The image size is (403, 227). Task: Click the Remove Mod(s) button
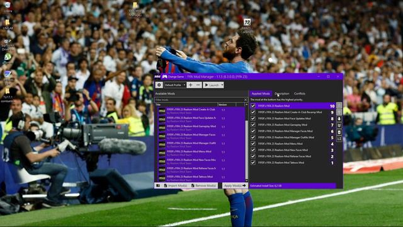(x=204, y=185)
